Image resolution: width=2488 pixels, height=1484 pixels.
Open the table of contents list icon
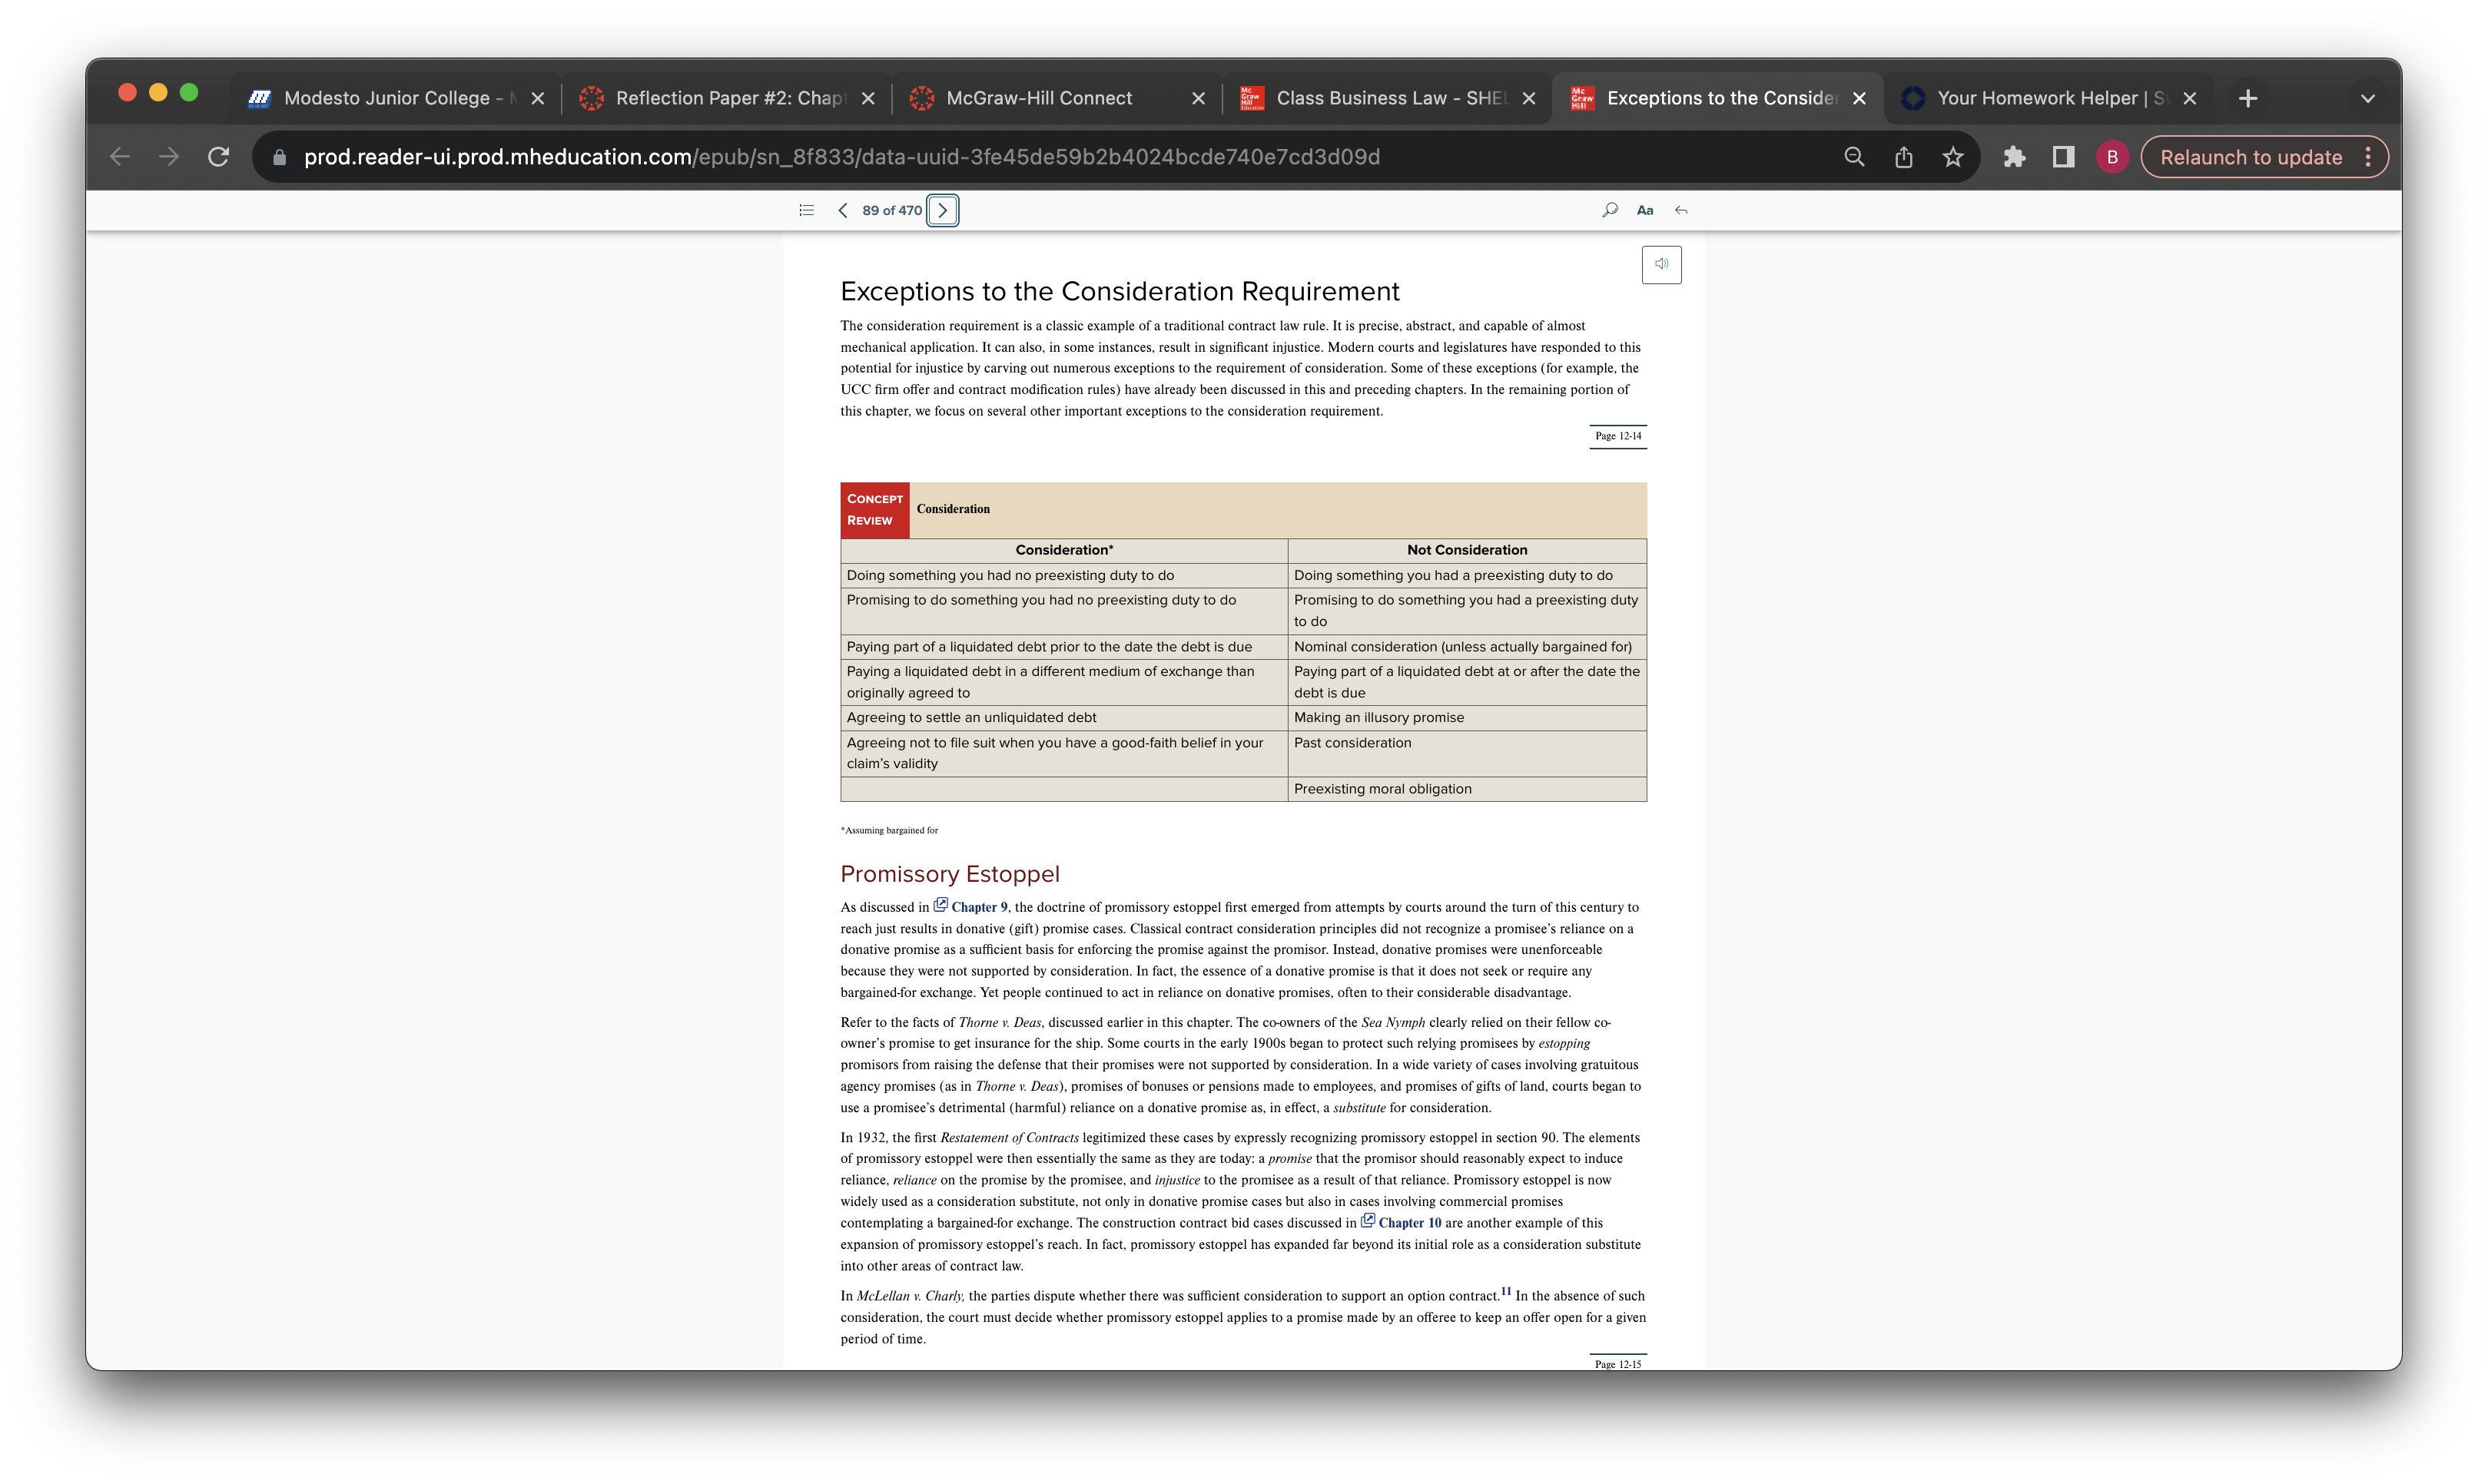806,210
